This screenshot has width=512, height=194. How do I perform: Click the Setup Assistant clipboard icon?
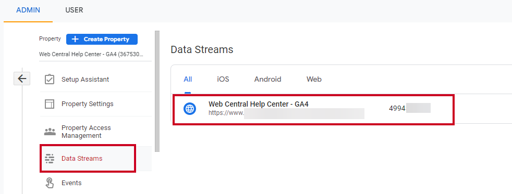(50, 80)
